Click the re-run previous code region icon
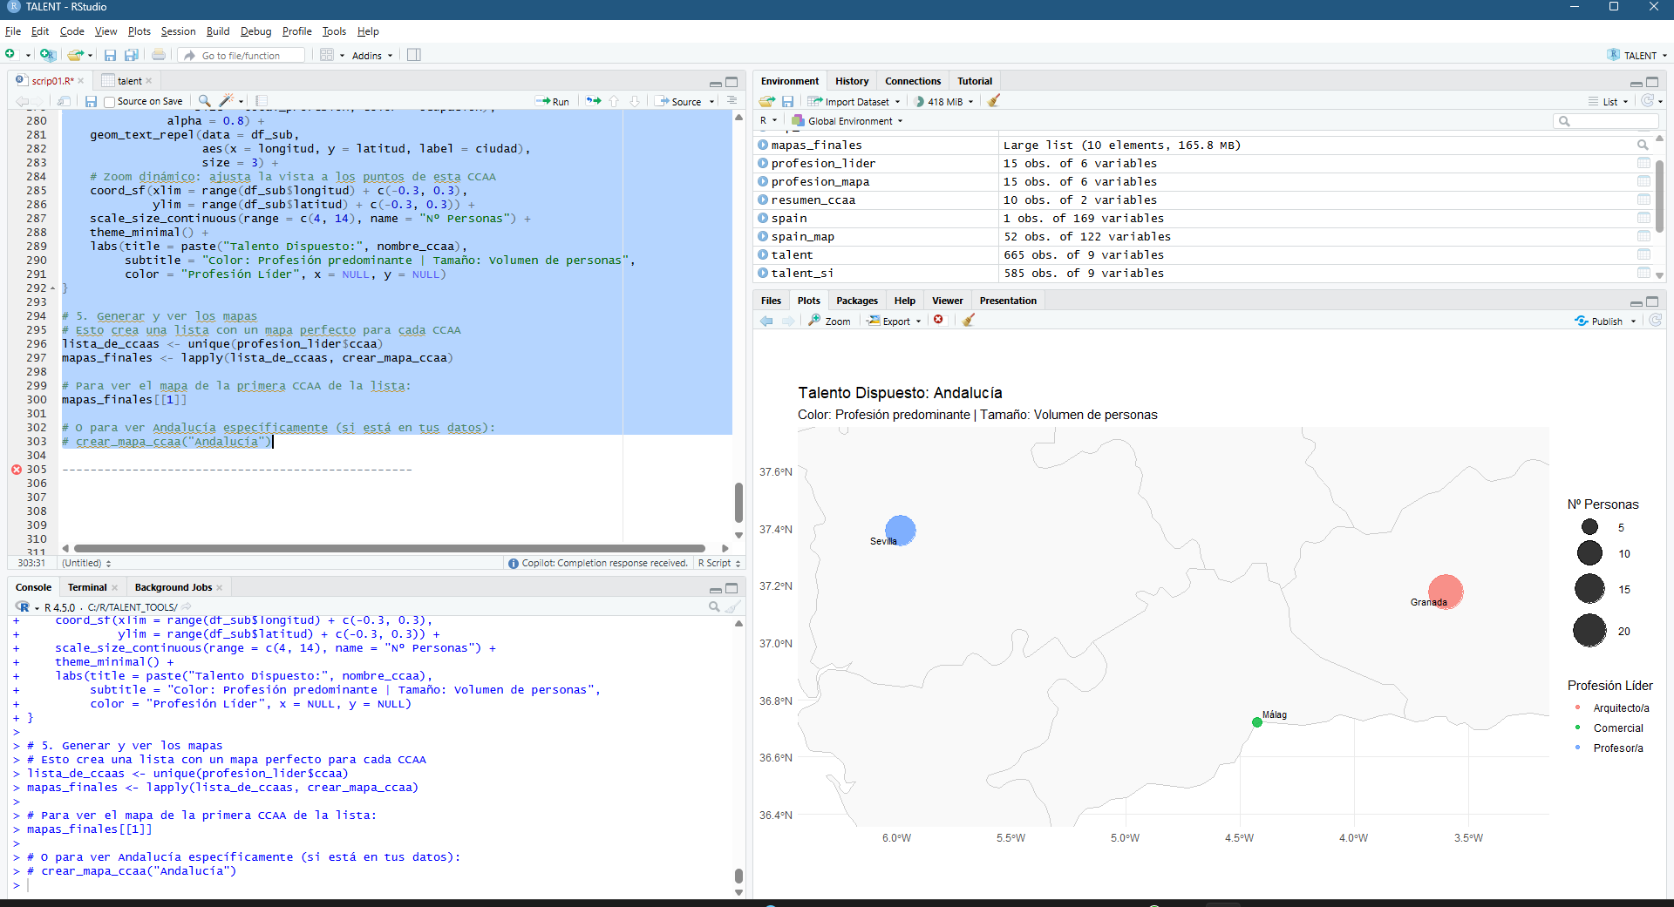This screenshot has height=907, width=1674. pos(594,101)
